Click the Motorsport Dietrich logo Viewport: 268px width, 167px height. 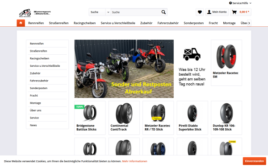pyautogui.click(x=35, y=13)
